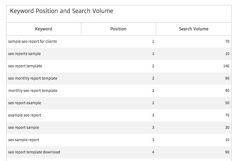This screenshot has height=161, width=236.
Task: Select the 'seo sample report' keyword
Action: click(23, 140)
